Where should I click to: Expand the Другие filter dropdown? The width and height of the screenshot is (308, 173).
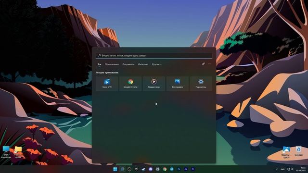click(156, 64)
